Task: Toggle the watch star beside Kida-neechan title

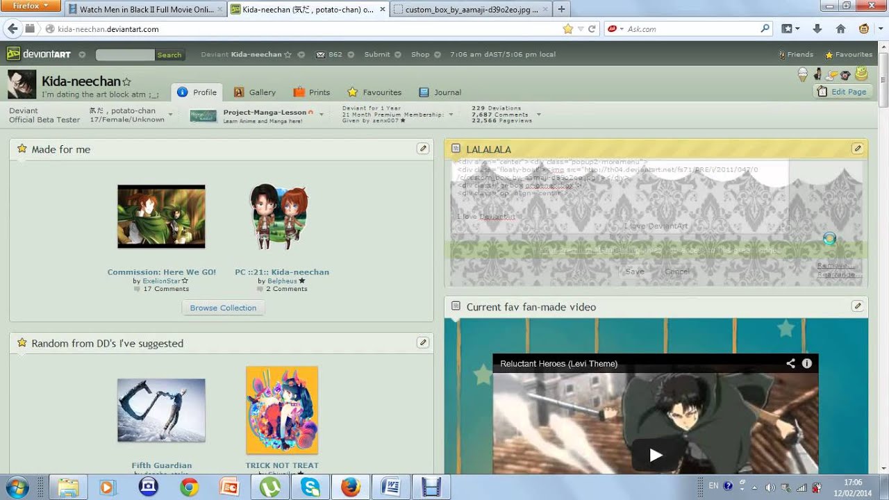Action: (x=126, y=82)
